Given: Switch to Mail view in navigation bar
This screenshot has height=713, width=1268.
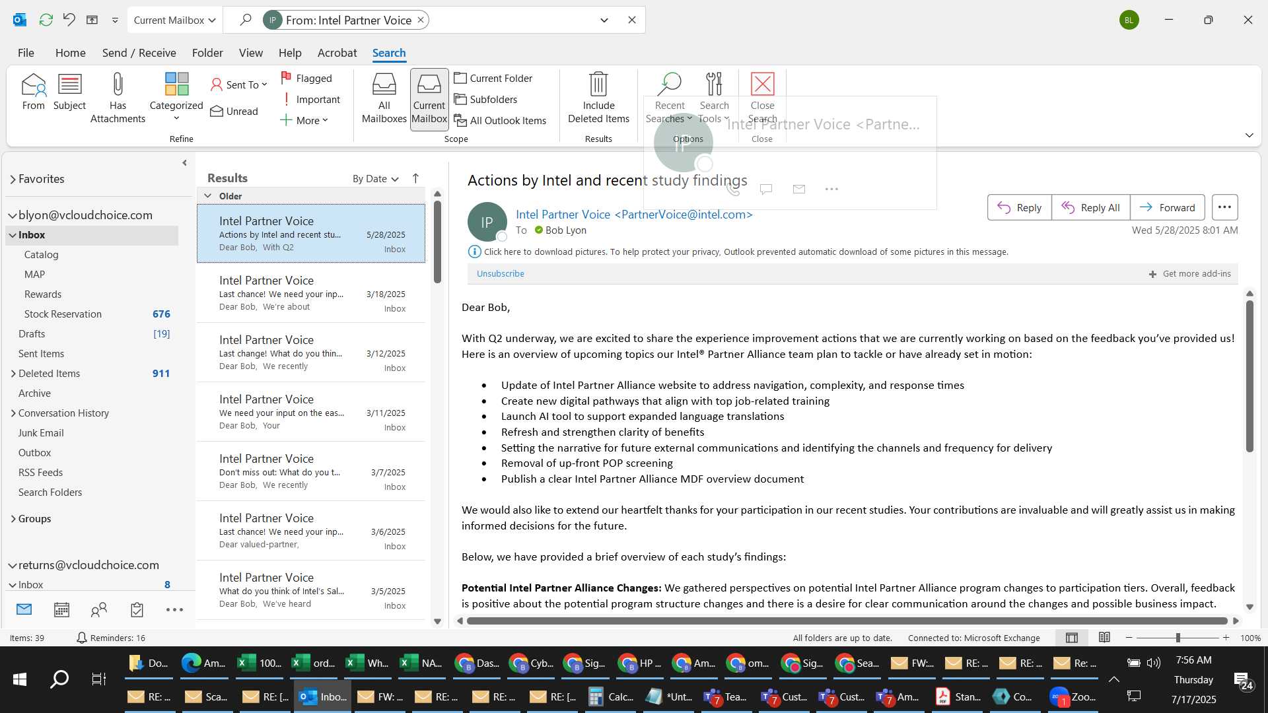Looking at the screenshot, I should tap(24, 609).
